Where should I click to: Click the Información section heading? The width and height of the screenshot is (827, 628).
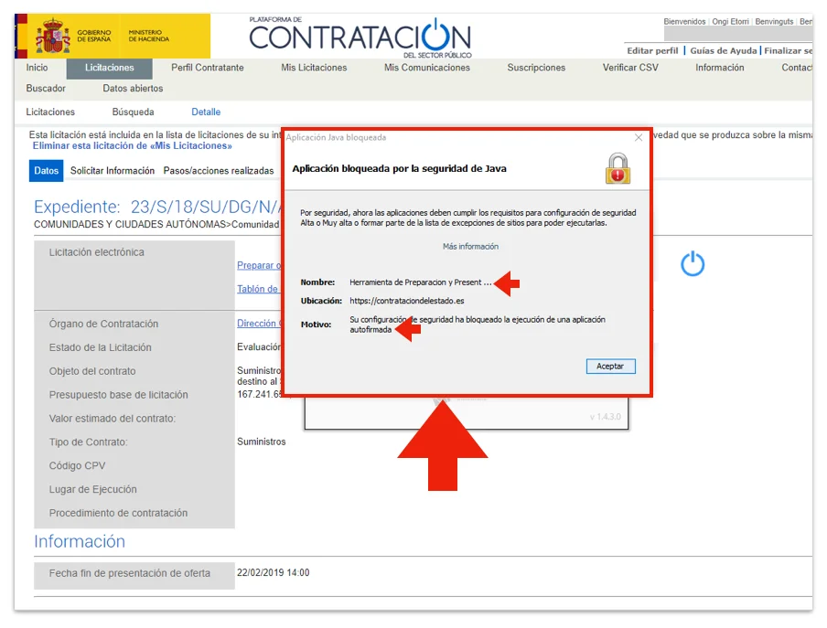tap(80, 541)
